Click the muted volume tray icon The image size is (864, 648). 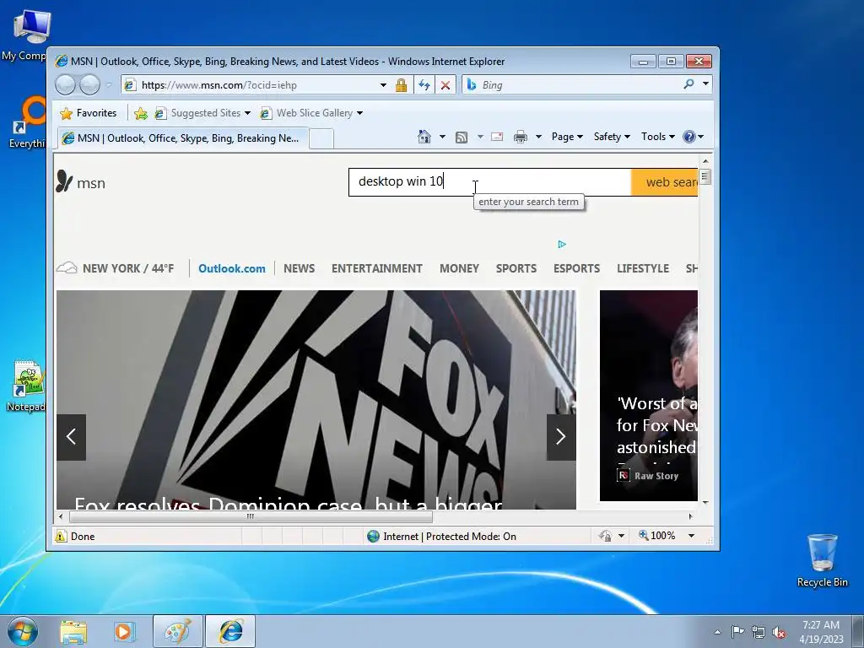pyautogui.click(x=779, y=632)
